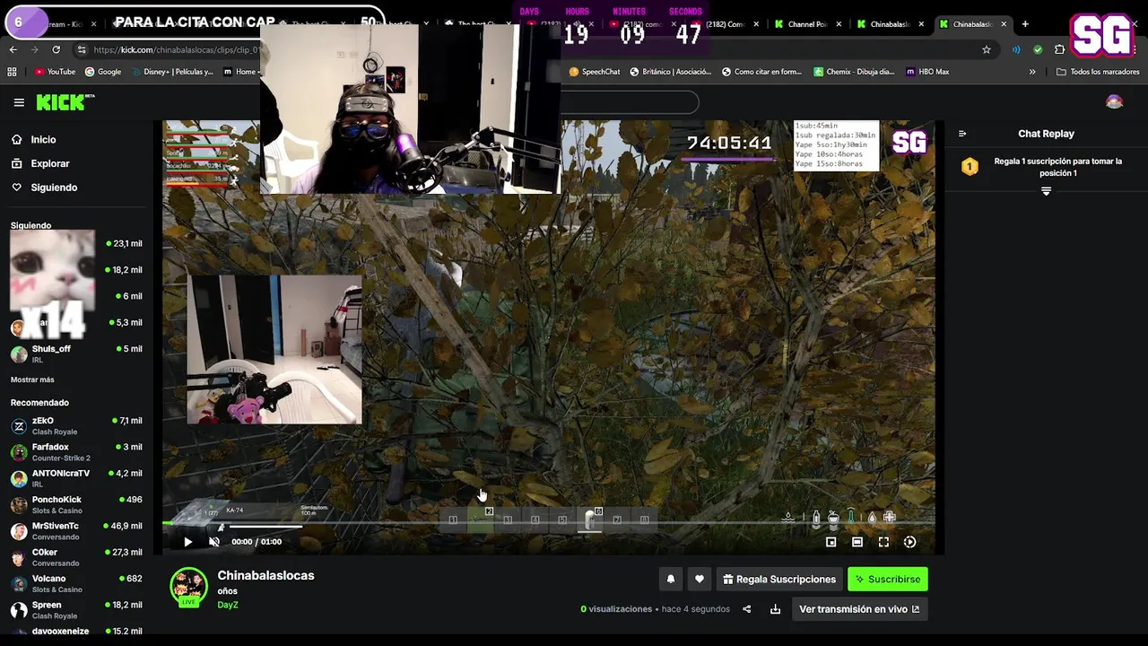Click the video progress bar
This screenshot has height=646, width=1148.
coord(548,523)
